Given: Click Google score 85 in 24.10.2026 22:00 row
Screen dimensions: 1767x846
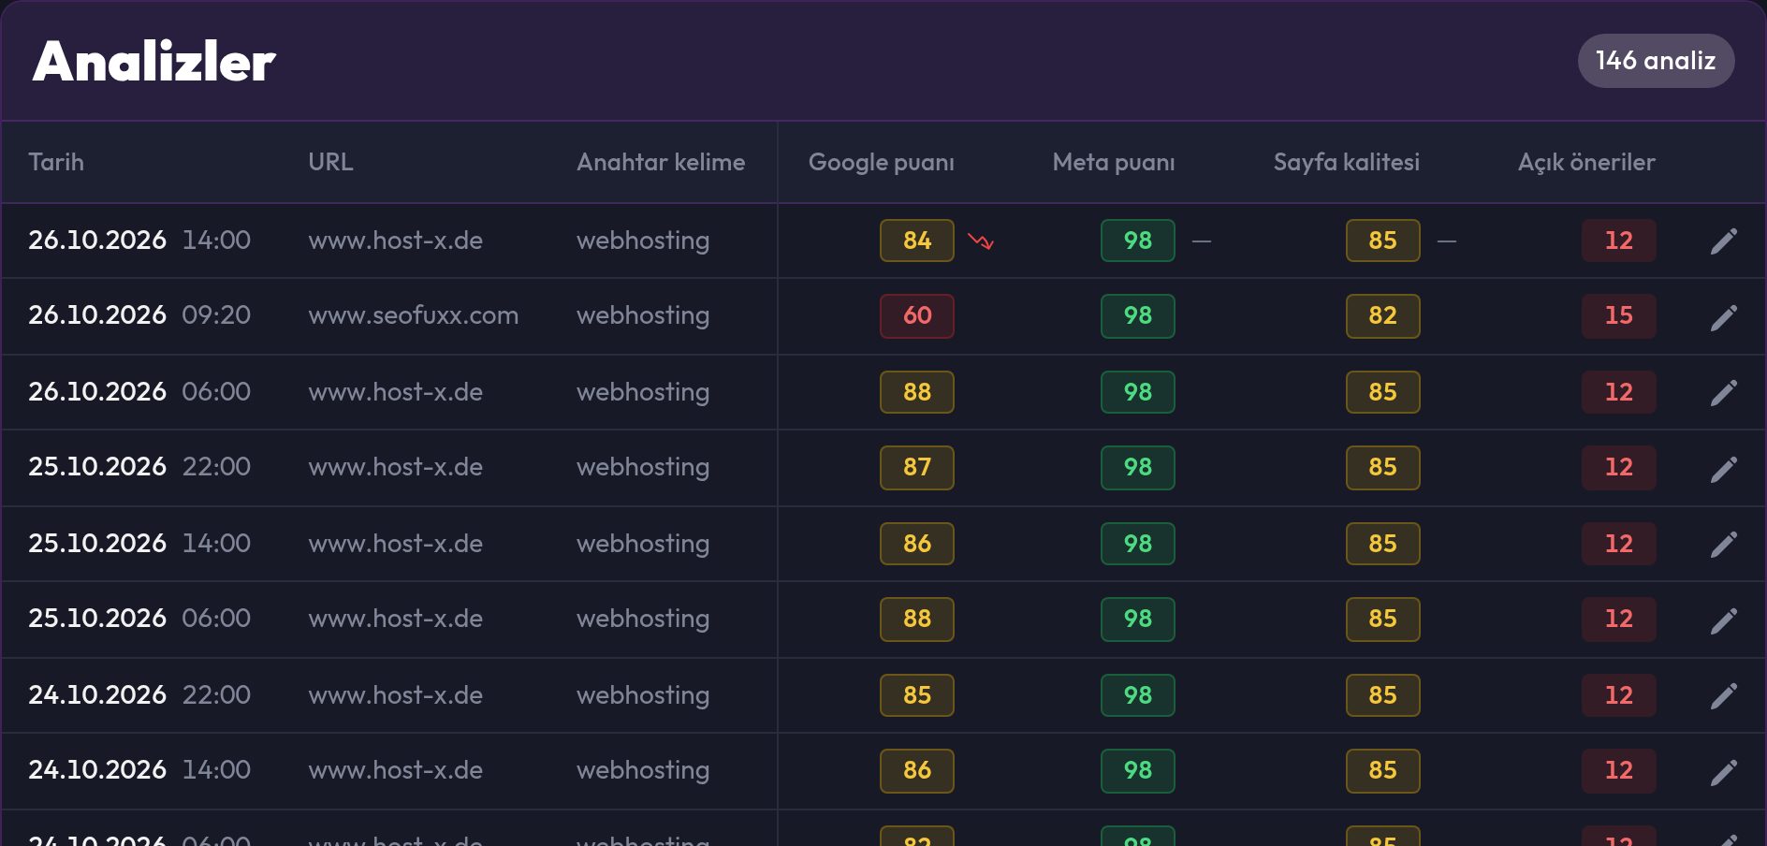Looking at the screenshot, I should pos(917,695).
